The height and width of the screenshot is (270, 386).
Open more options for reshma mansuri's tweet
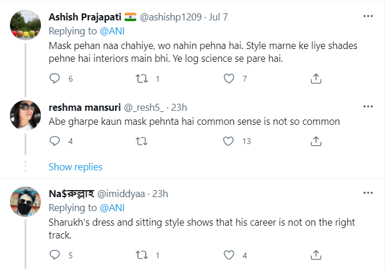[368, 107]
